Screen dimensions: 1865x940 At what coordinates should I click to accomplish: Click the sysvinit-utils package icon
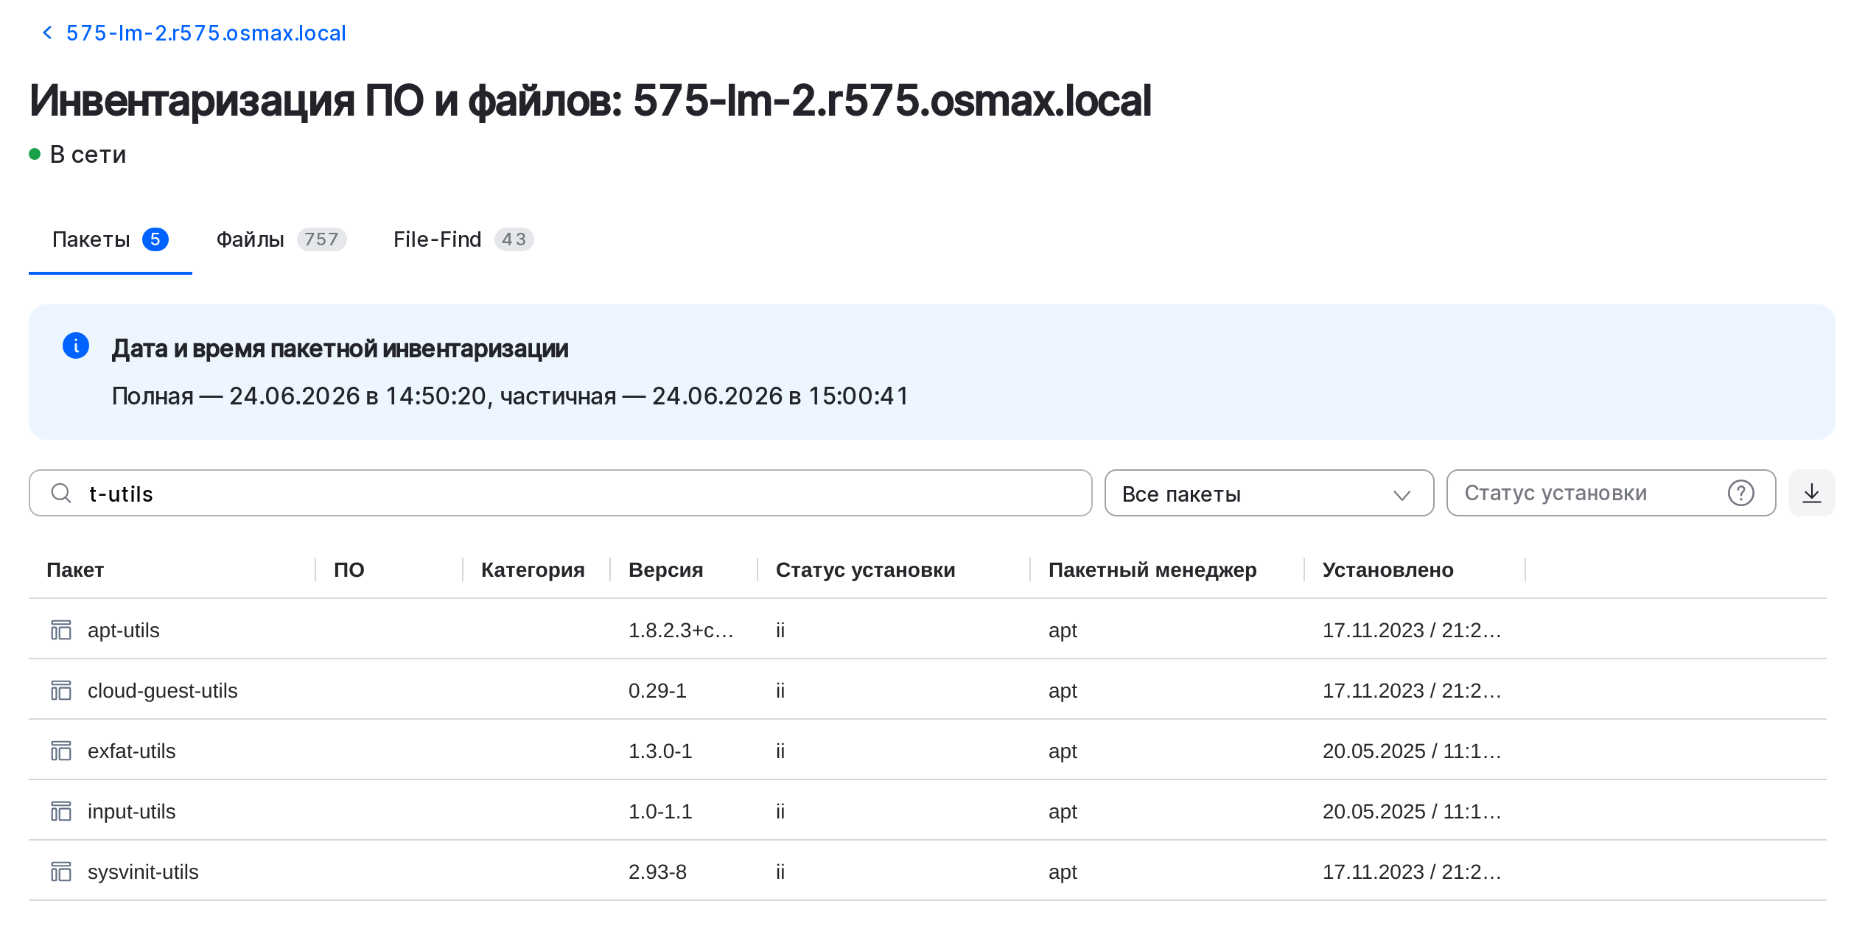point(60,871)
